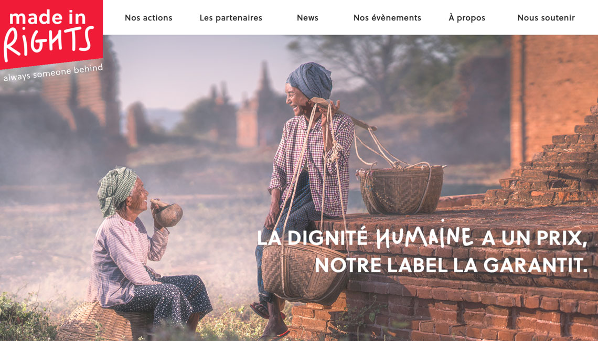Click the 'Notre label la garantit.' text line
The height and width of the screenshot is (341, 598).
(451, 265)
